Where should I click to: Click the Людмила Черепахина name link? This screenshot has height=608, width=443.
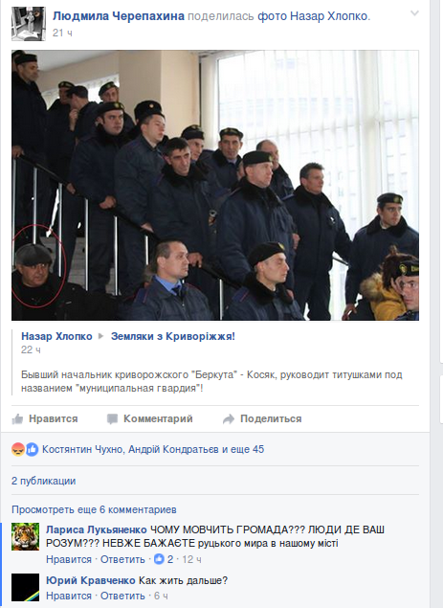(x=119, y=16)
